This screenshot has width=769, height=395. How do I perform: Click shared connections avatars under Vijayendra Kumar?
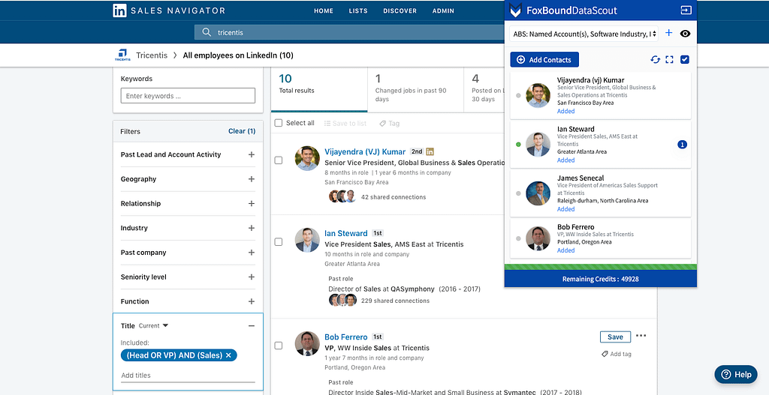click(342, 197)
